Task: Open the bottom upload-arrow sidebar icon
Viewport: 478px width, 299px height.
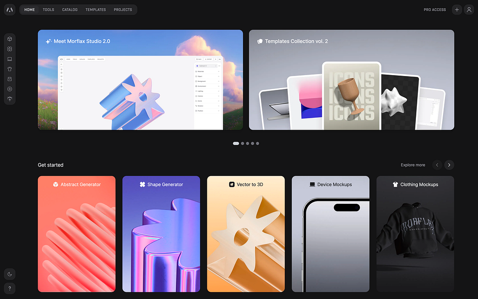Action: pyautogui.click(x=10, y=99)
